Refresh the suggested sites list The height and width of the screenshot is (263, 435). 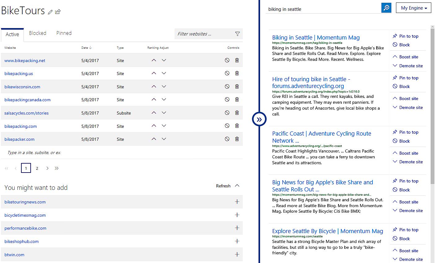click(223, 186)
